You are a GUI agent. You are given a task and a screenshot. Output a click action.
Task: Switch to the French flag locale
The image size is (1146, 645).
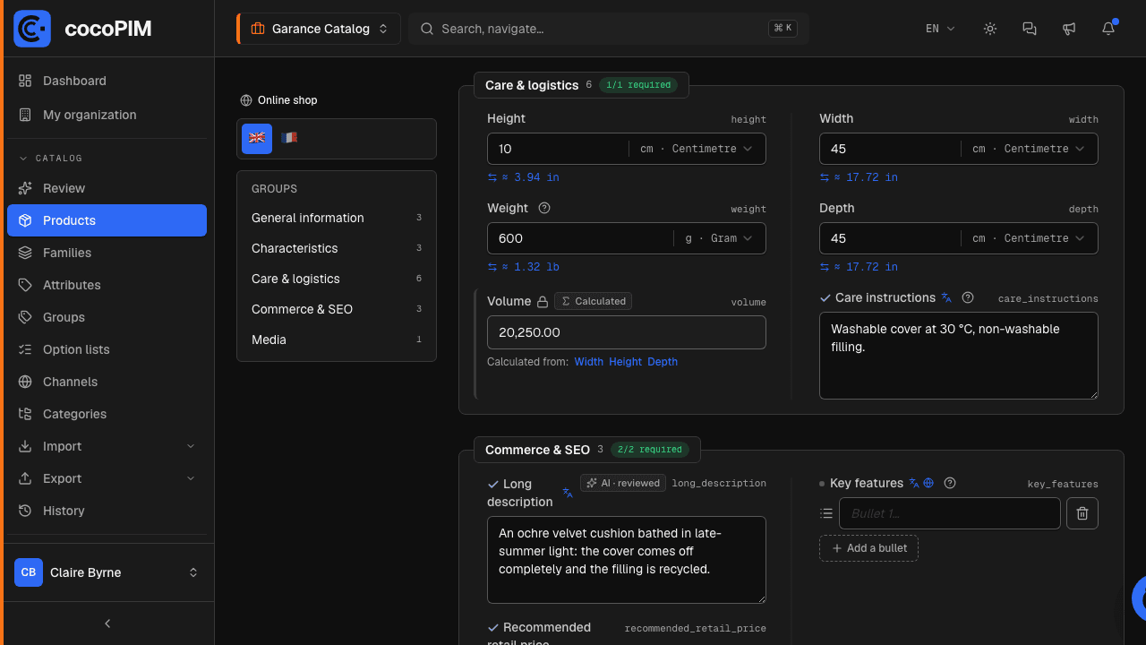click(289, 139)
